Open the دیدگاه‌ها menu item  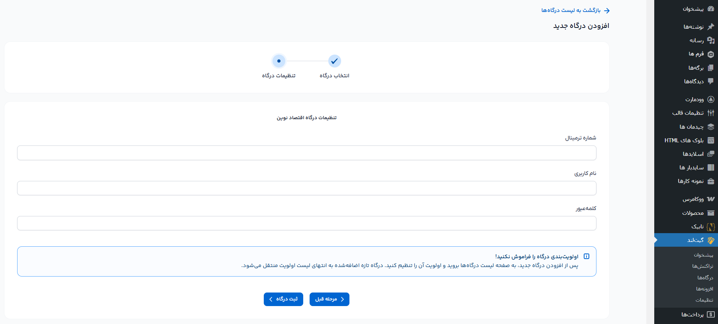point(686,81)
